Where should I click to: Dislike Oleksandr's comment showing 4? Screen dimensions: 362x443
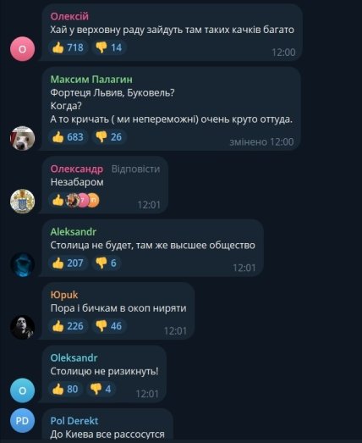coord(101,389)
